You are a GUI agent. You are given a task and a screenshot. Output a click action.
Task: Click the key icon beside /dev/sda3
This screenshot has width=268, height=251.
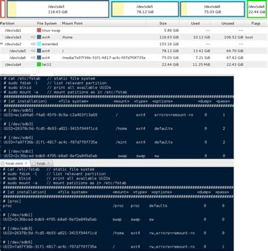(33, 37)
